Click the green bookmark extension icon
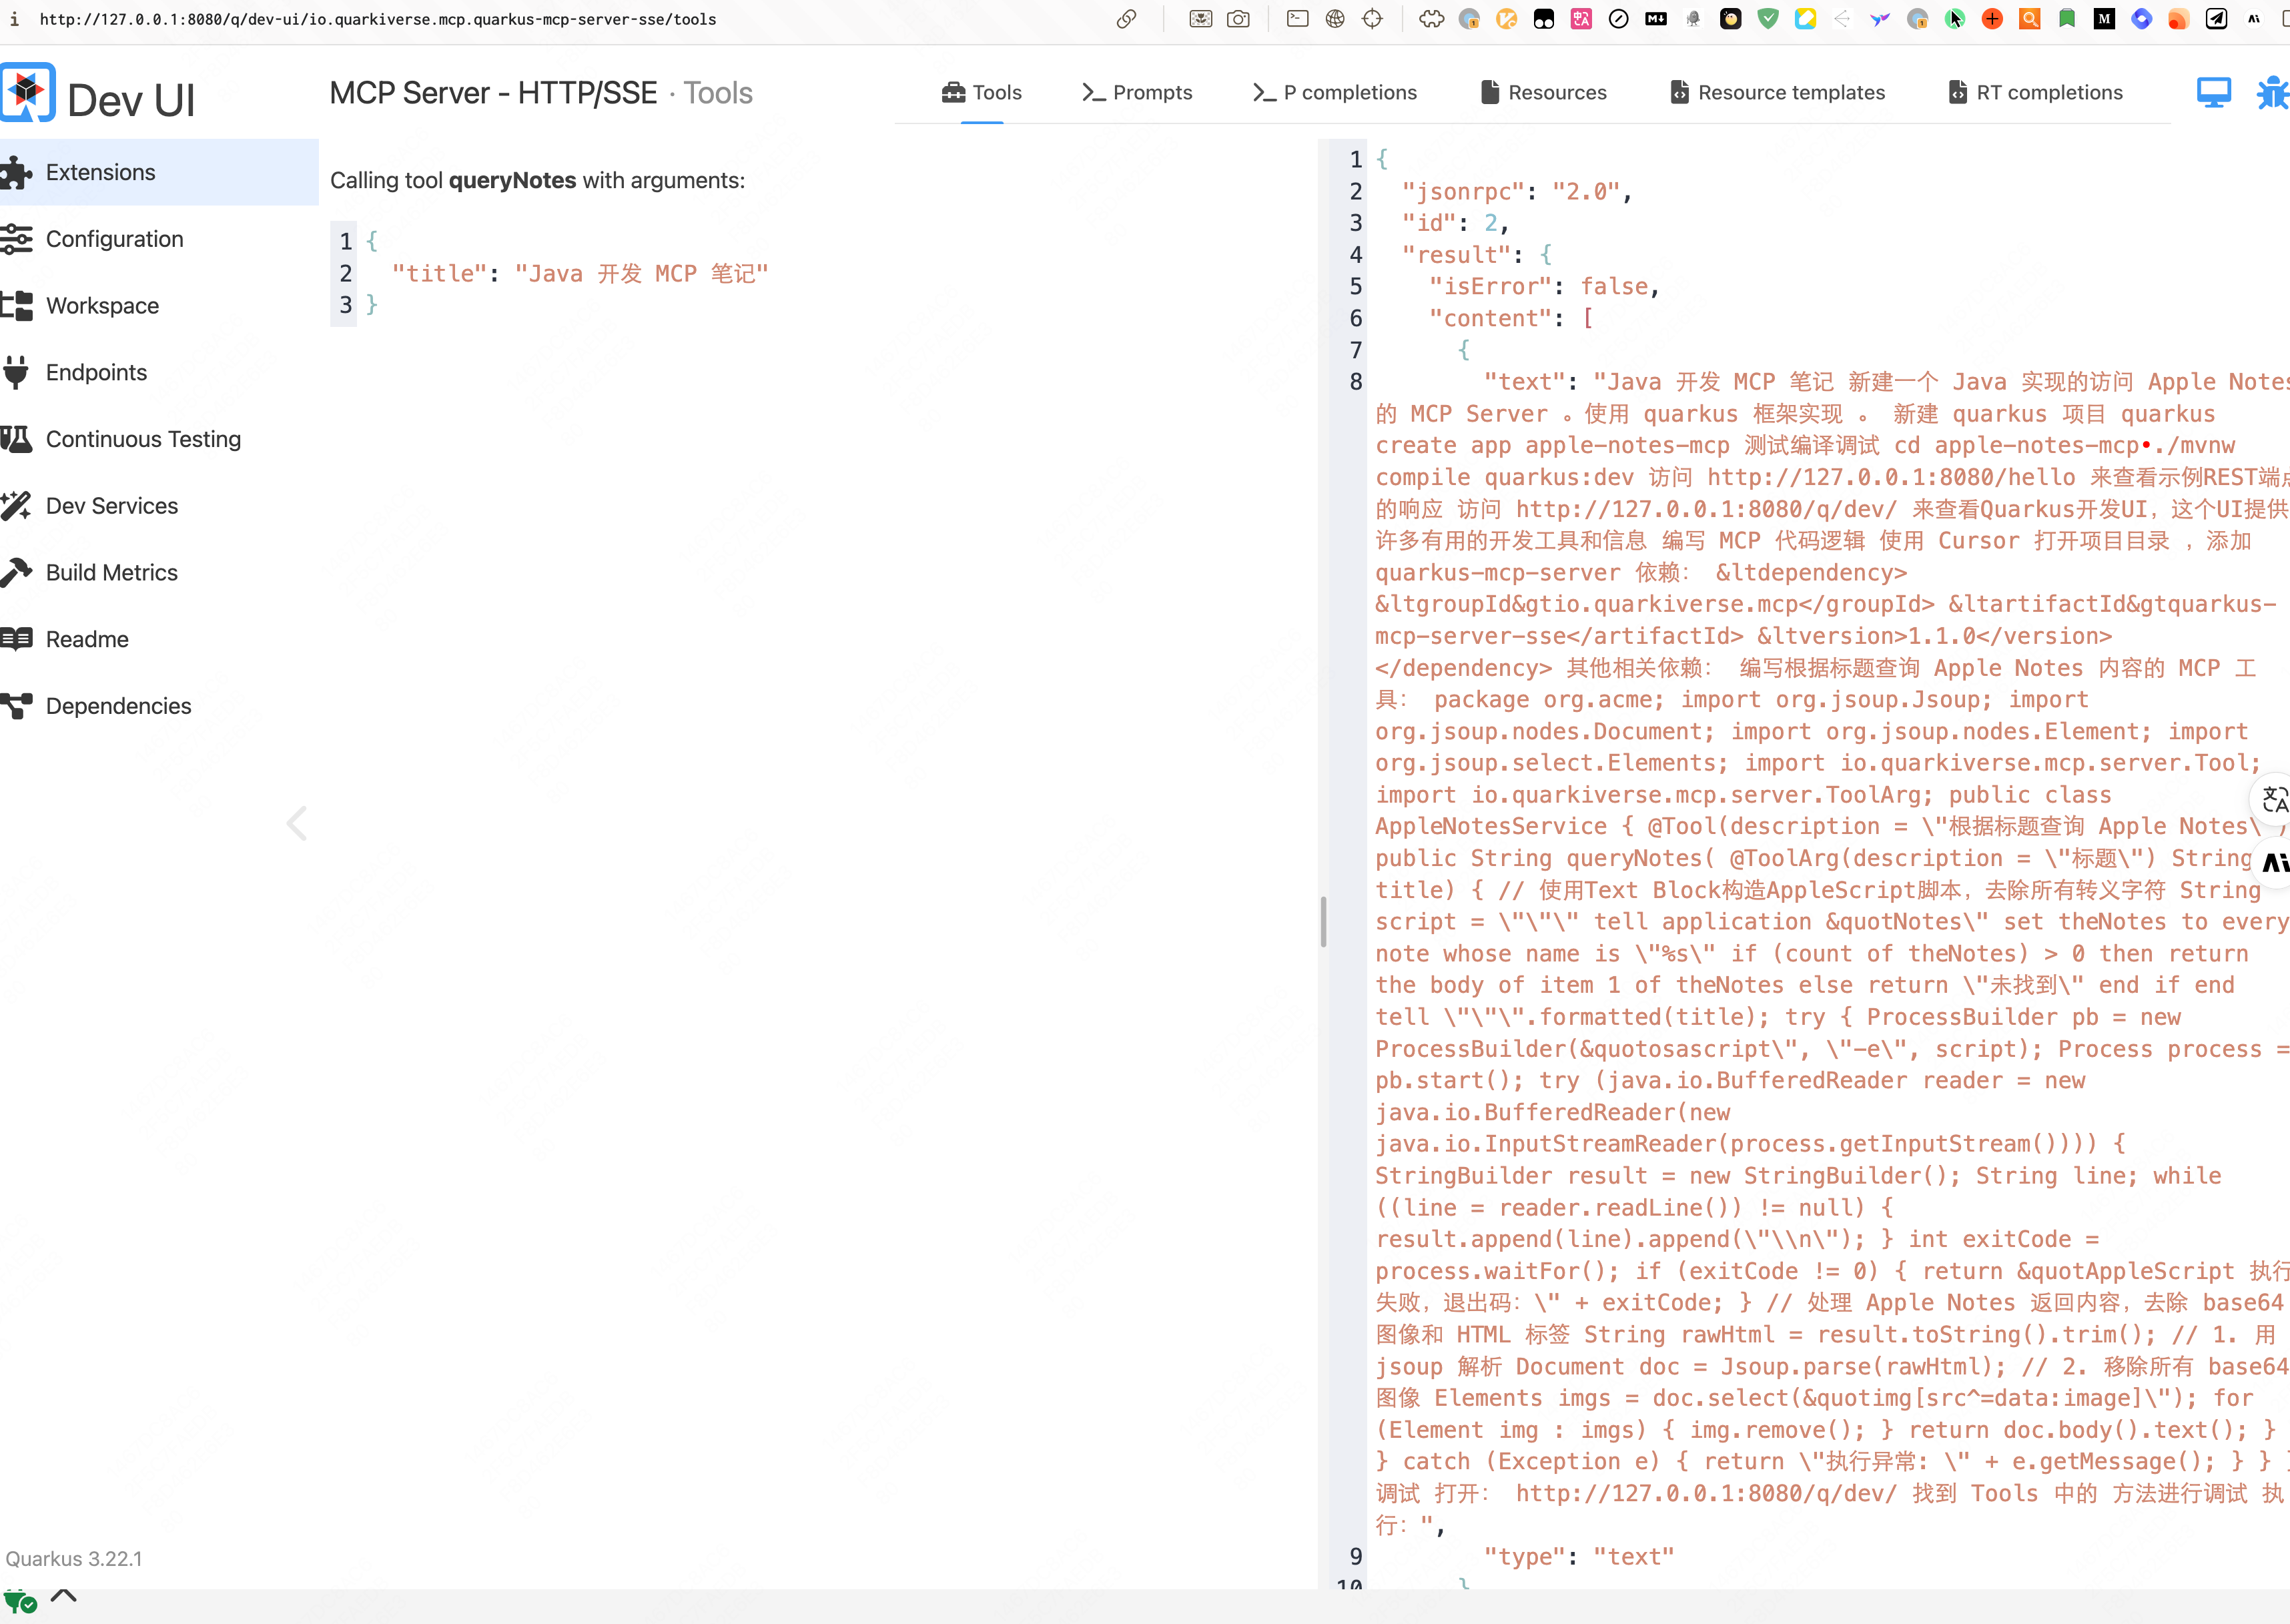The image size is (2290, 1624). [x=2066, y=19]
